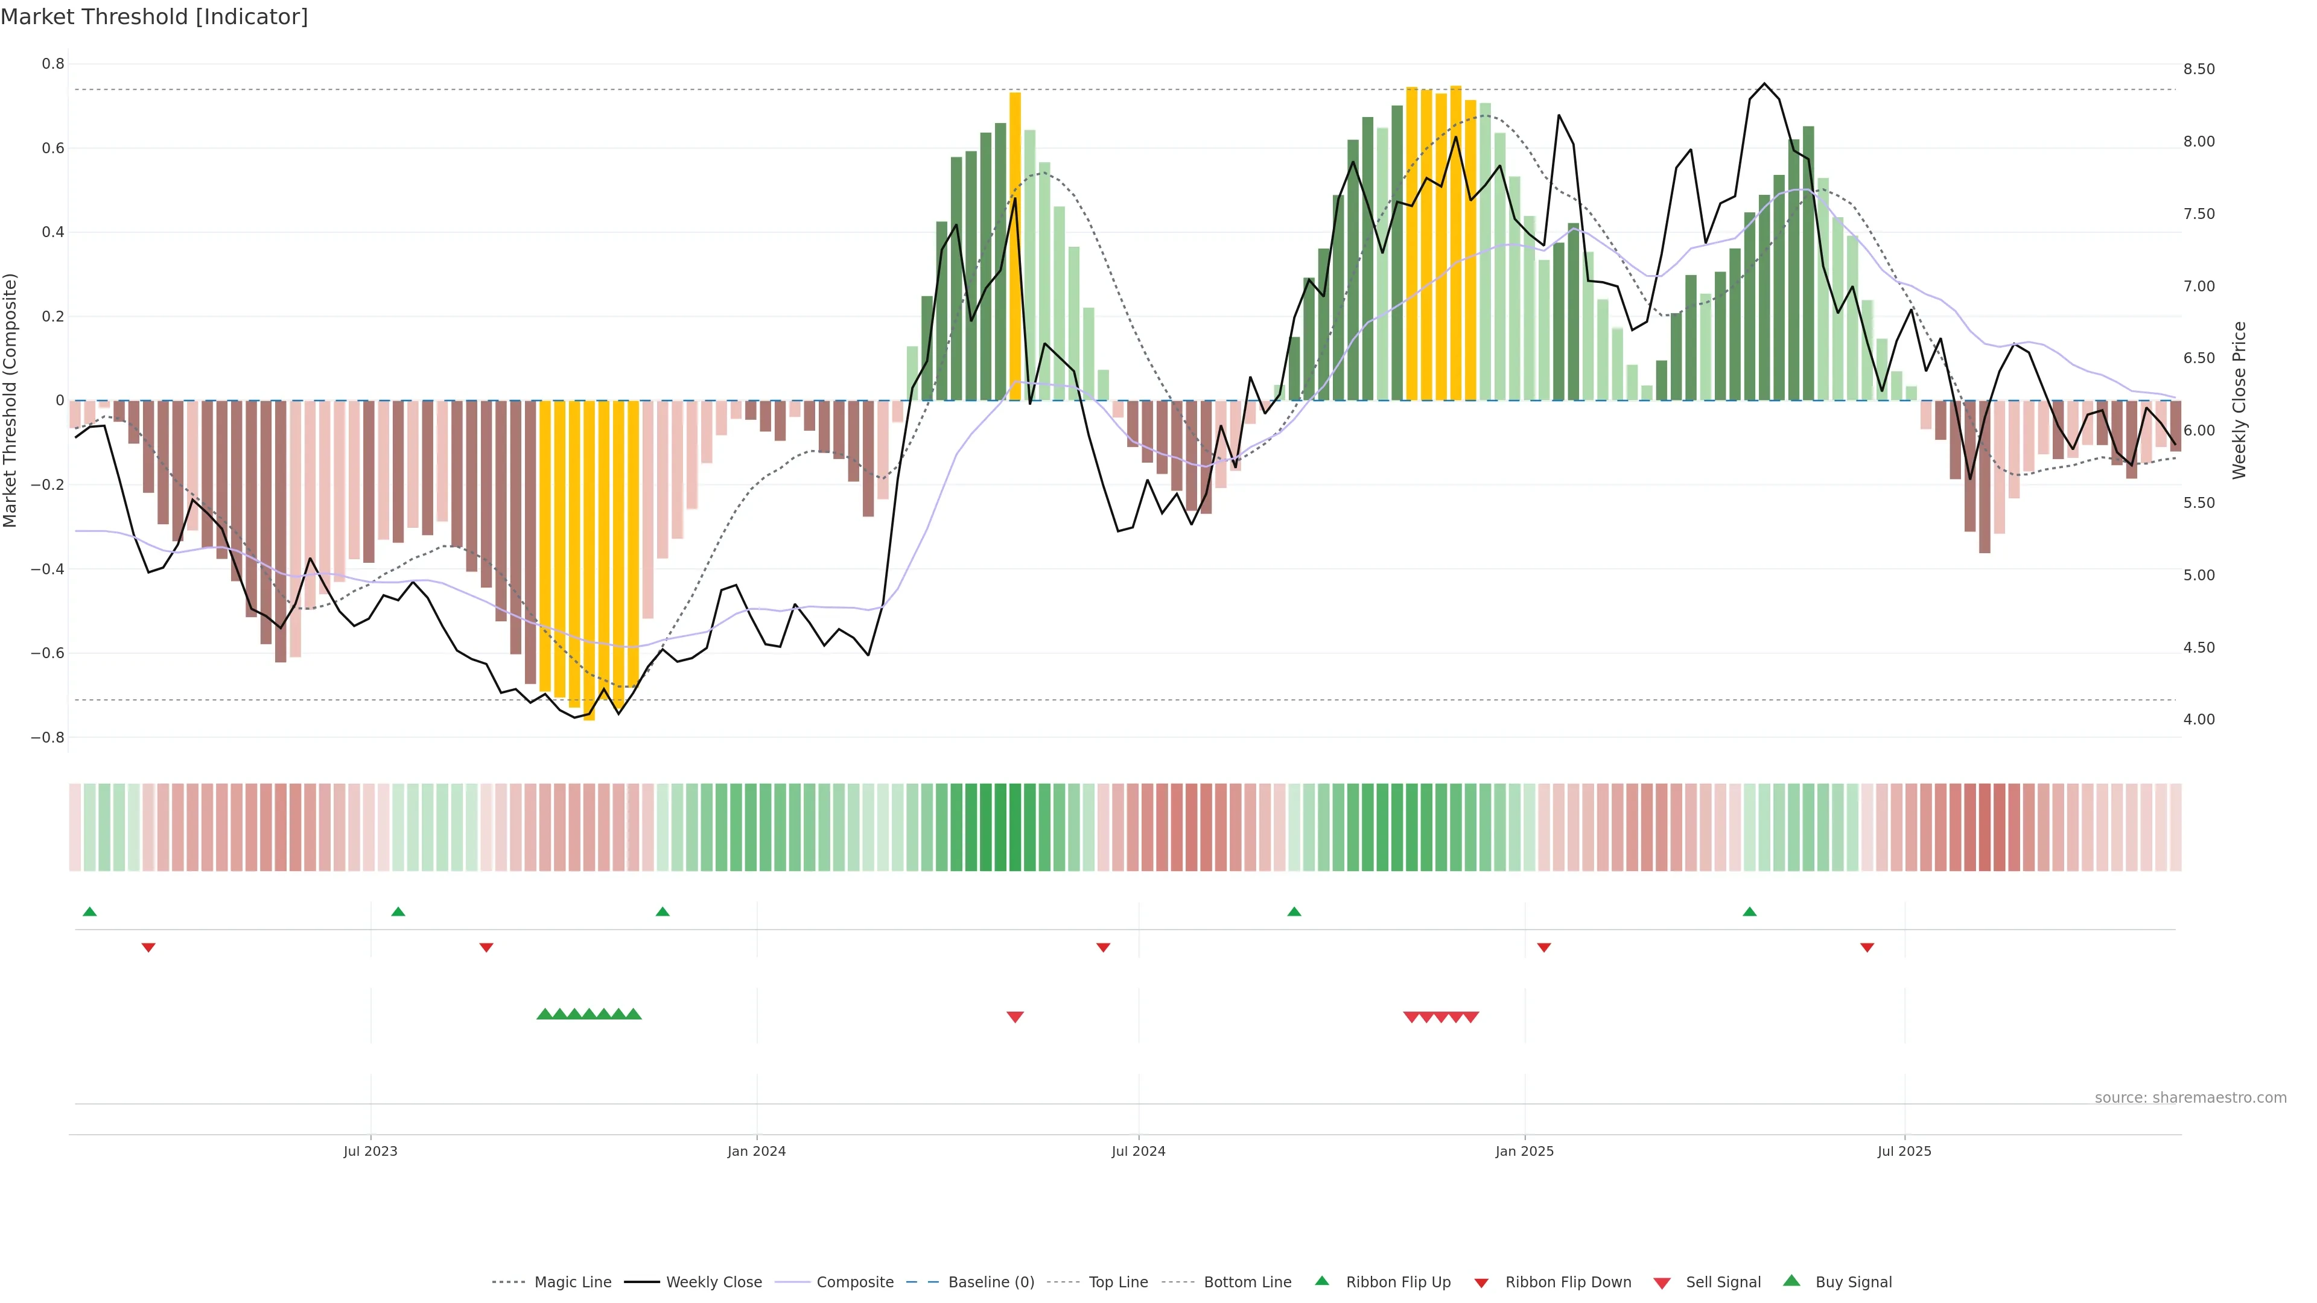
Task: Click the Top Line legend entry
Action: click(x=1118, y=1282)
